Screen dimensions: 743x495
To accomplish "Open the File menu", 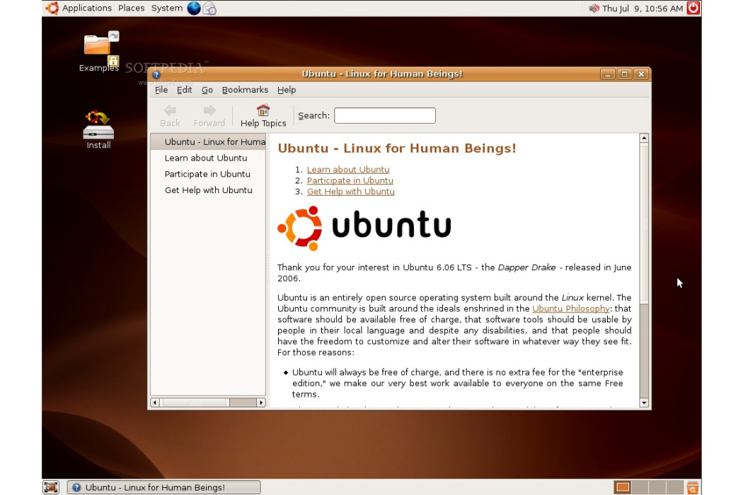I will [161, 90].
